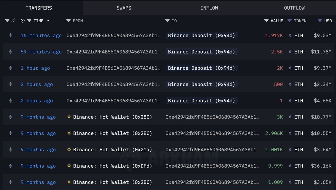The image size is (336, 190).
Task: Switch to the SWAPS tab
Action: (x=124, y=8)
